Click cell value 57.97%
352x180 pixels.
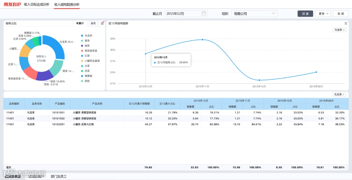(x=173, y=124)
